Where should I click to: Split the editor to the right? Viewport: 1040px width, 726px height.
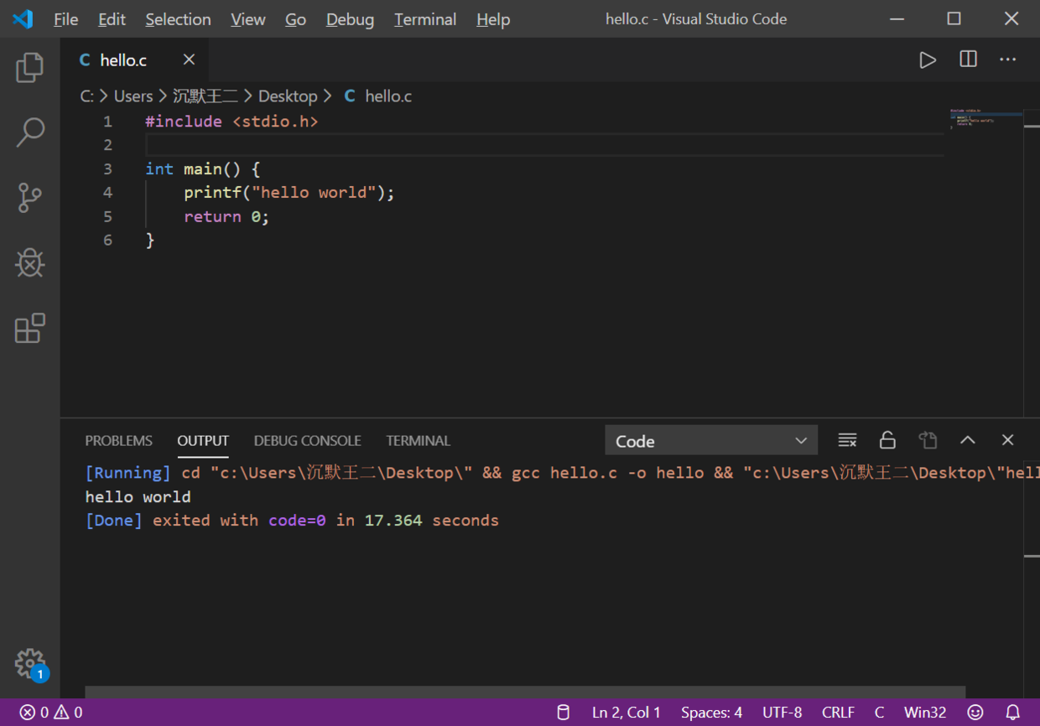[968, 60]
